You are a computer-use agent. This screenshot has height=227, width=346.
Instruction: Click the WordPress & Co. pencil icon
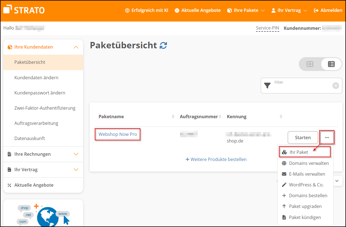(x=285, y=185)
